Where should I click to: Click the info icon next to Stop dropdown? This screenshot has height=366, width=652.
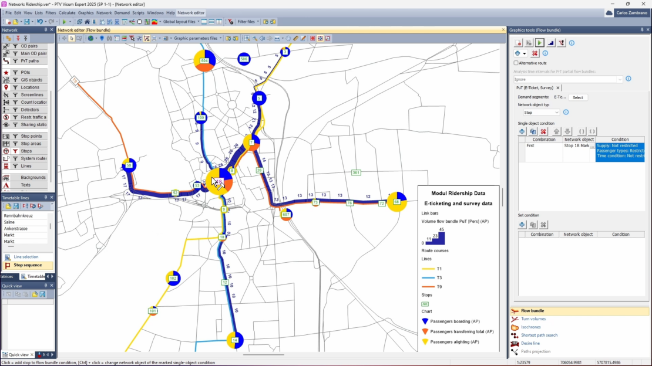[566, 112]
